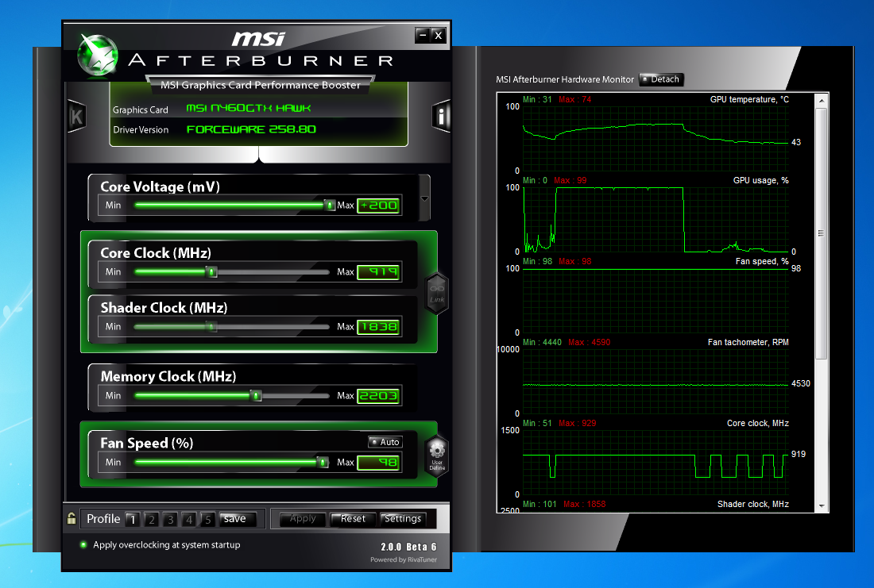The image size is (874, 588).
Task: Click the driver version FORCEWARE 258.80
Action: point(251,129)
